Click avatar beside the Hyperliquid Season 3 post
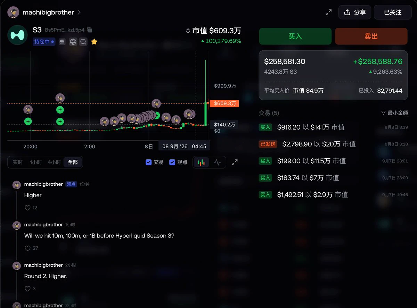 click(x=17, y=225)
